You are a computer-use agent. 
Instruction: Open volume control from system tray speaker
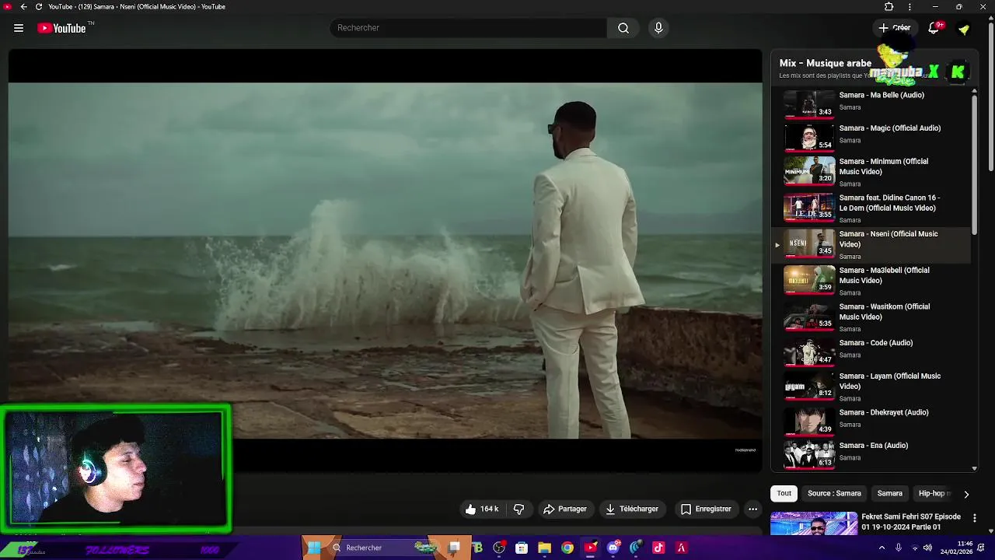coord(927,548)
